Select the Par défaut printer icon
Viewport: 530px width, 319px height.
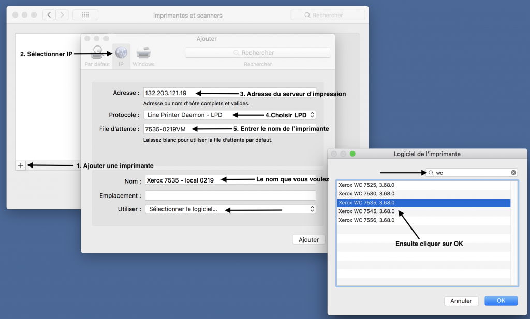pyautogui.click(x=97, y=53)
